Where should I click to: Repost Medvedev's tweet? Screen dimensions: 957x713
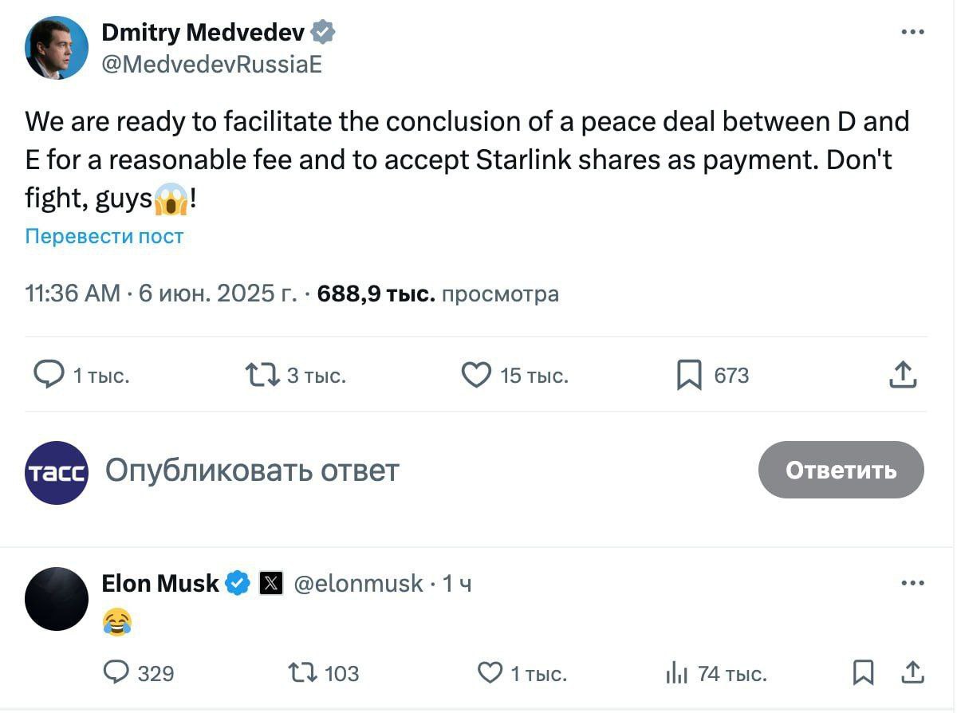tap(262, 374)
